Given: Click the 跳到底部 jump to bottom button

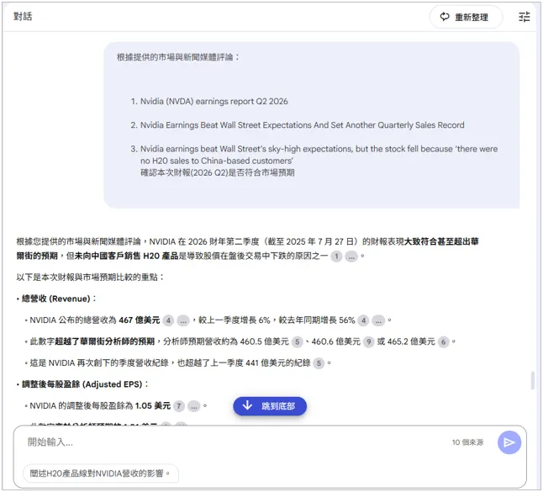Looking at the screenshot, I should click(x=270, y=406).
